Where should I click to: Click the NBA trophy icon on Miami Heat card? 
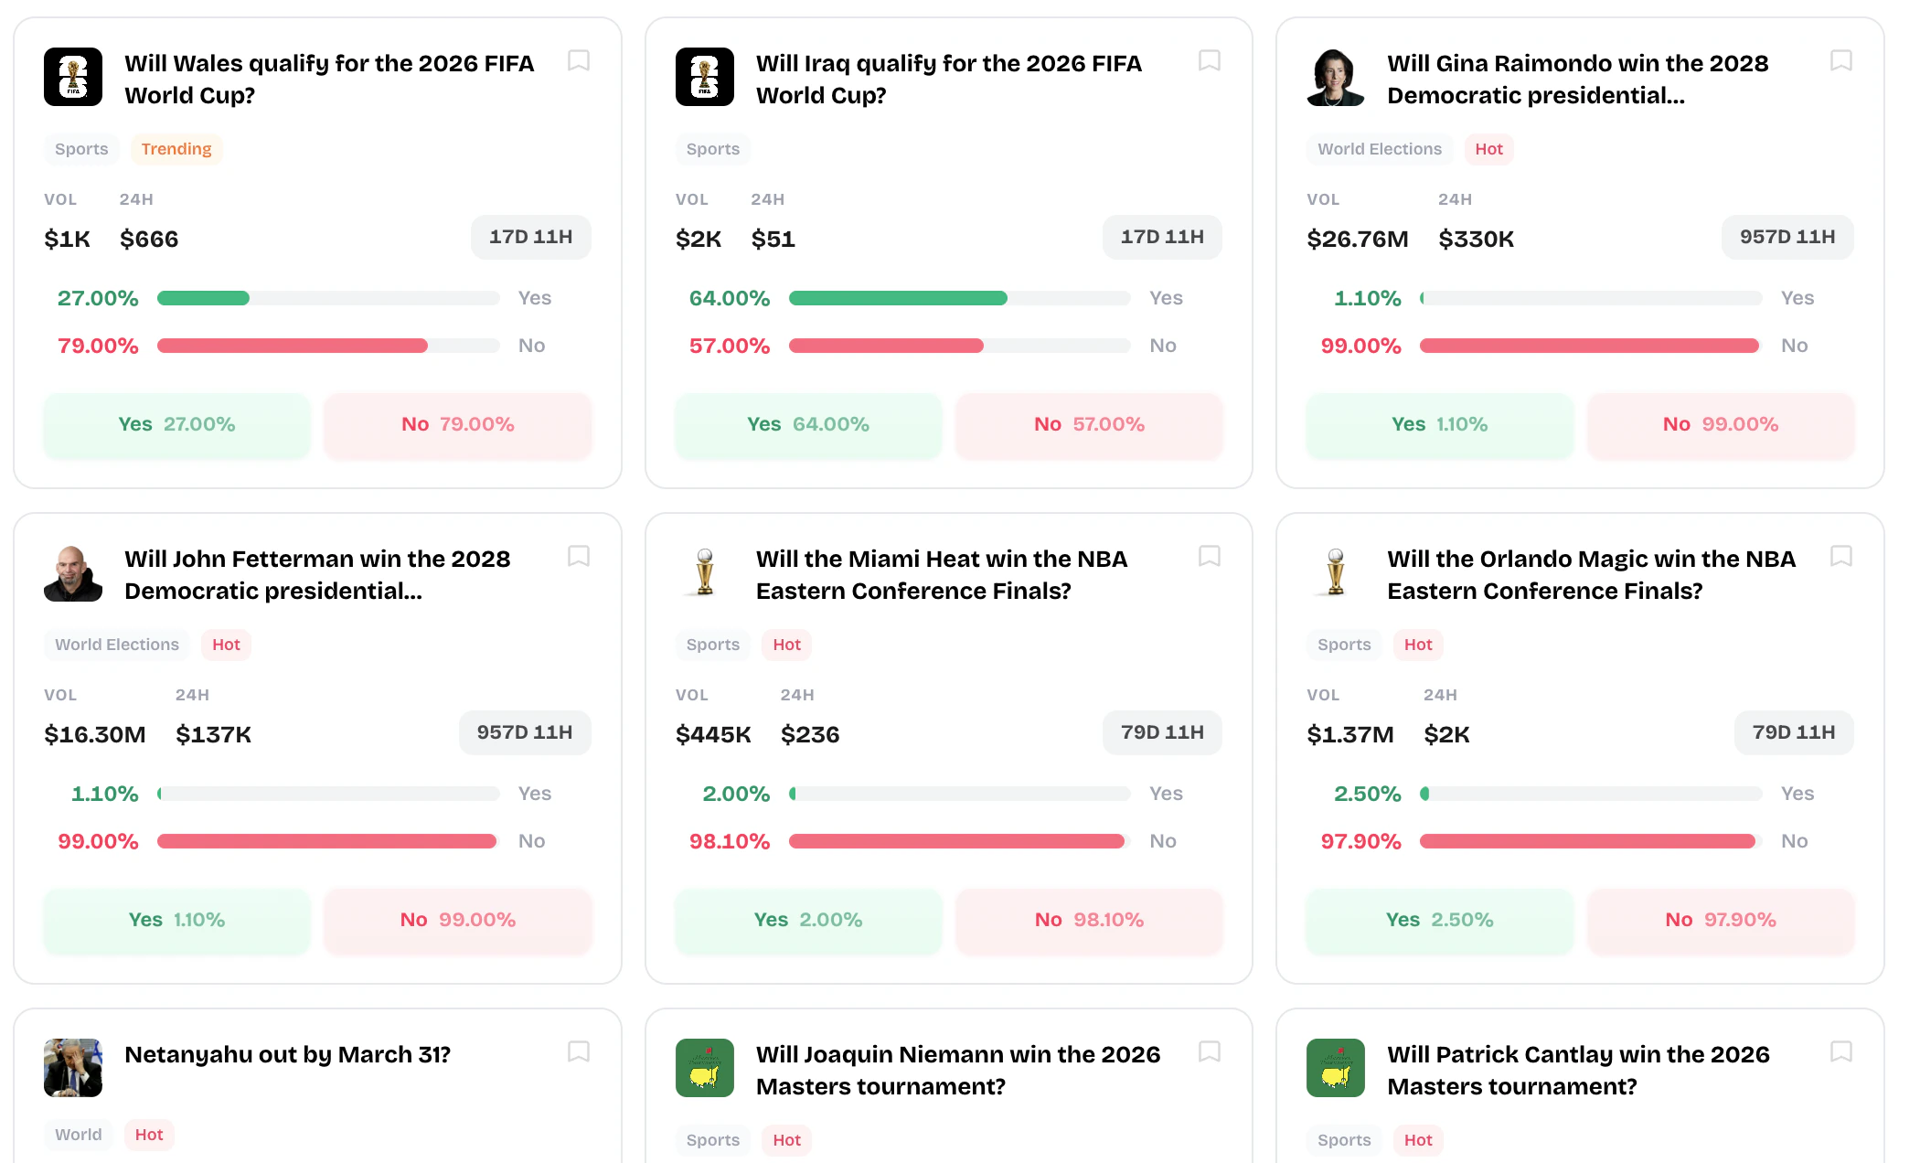click(x=704, y=573)
